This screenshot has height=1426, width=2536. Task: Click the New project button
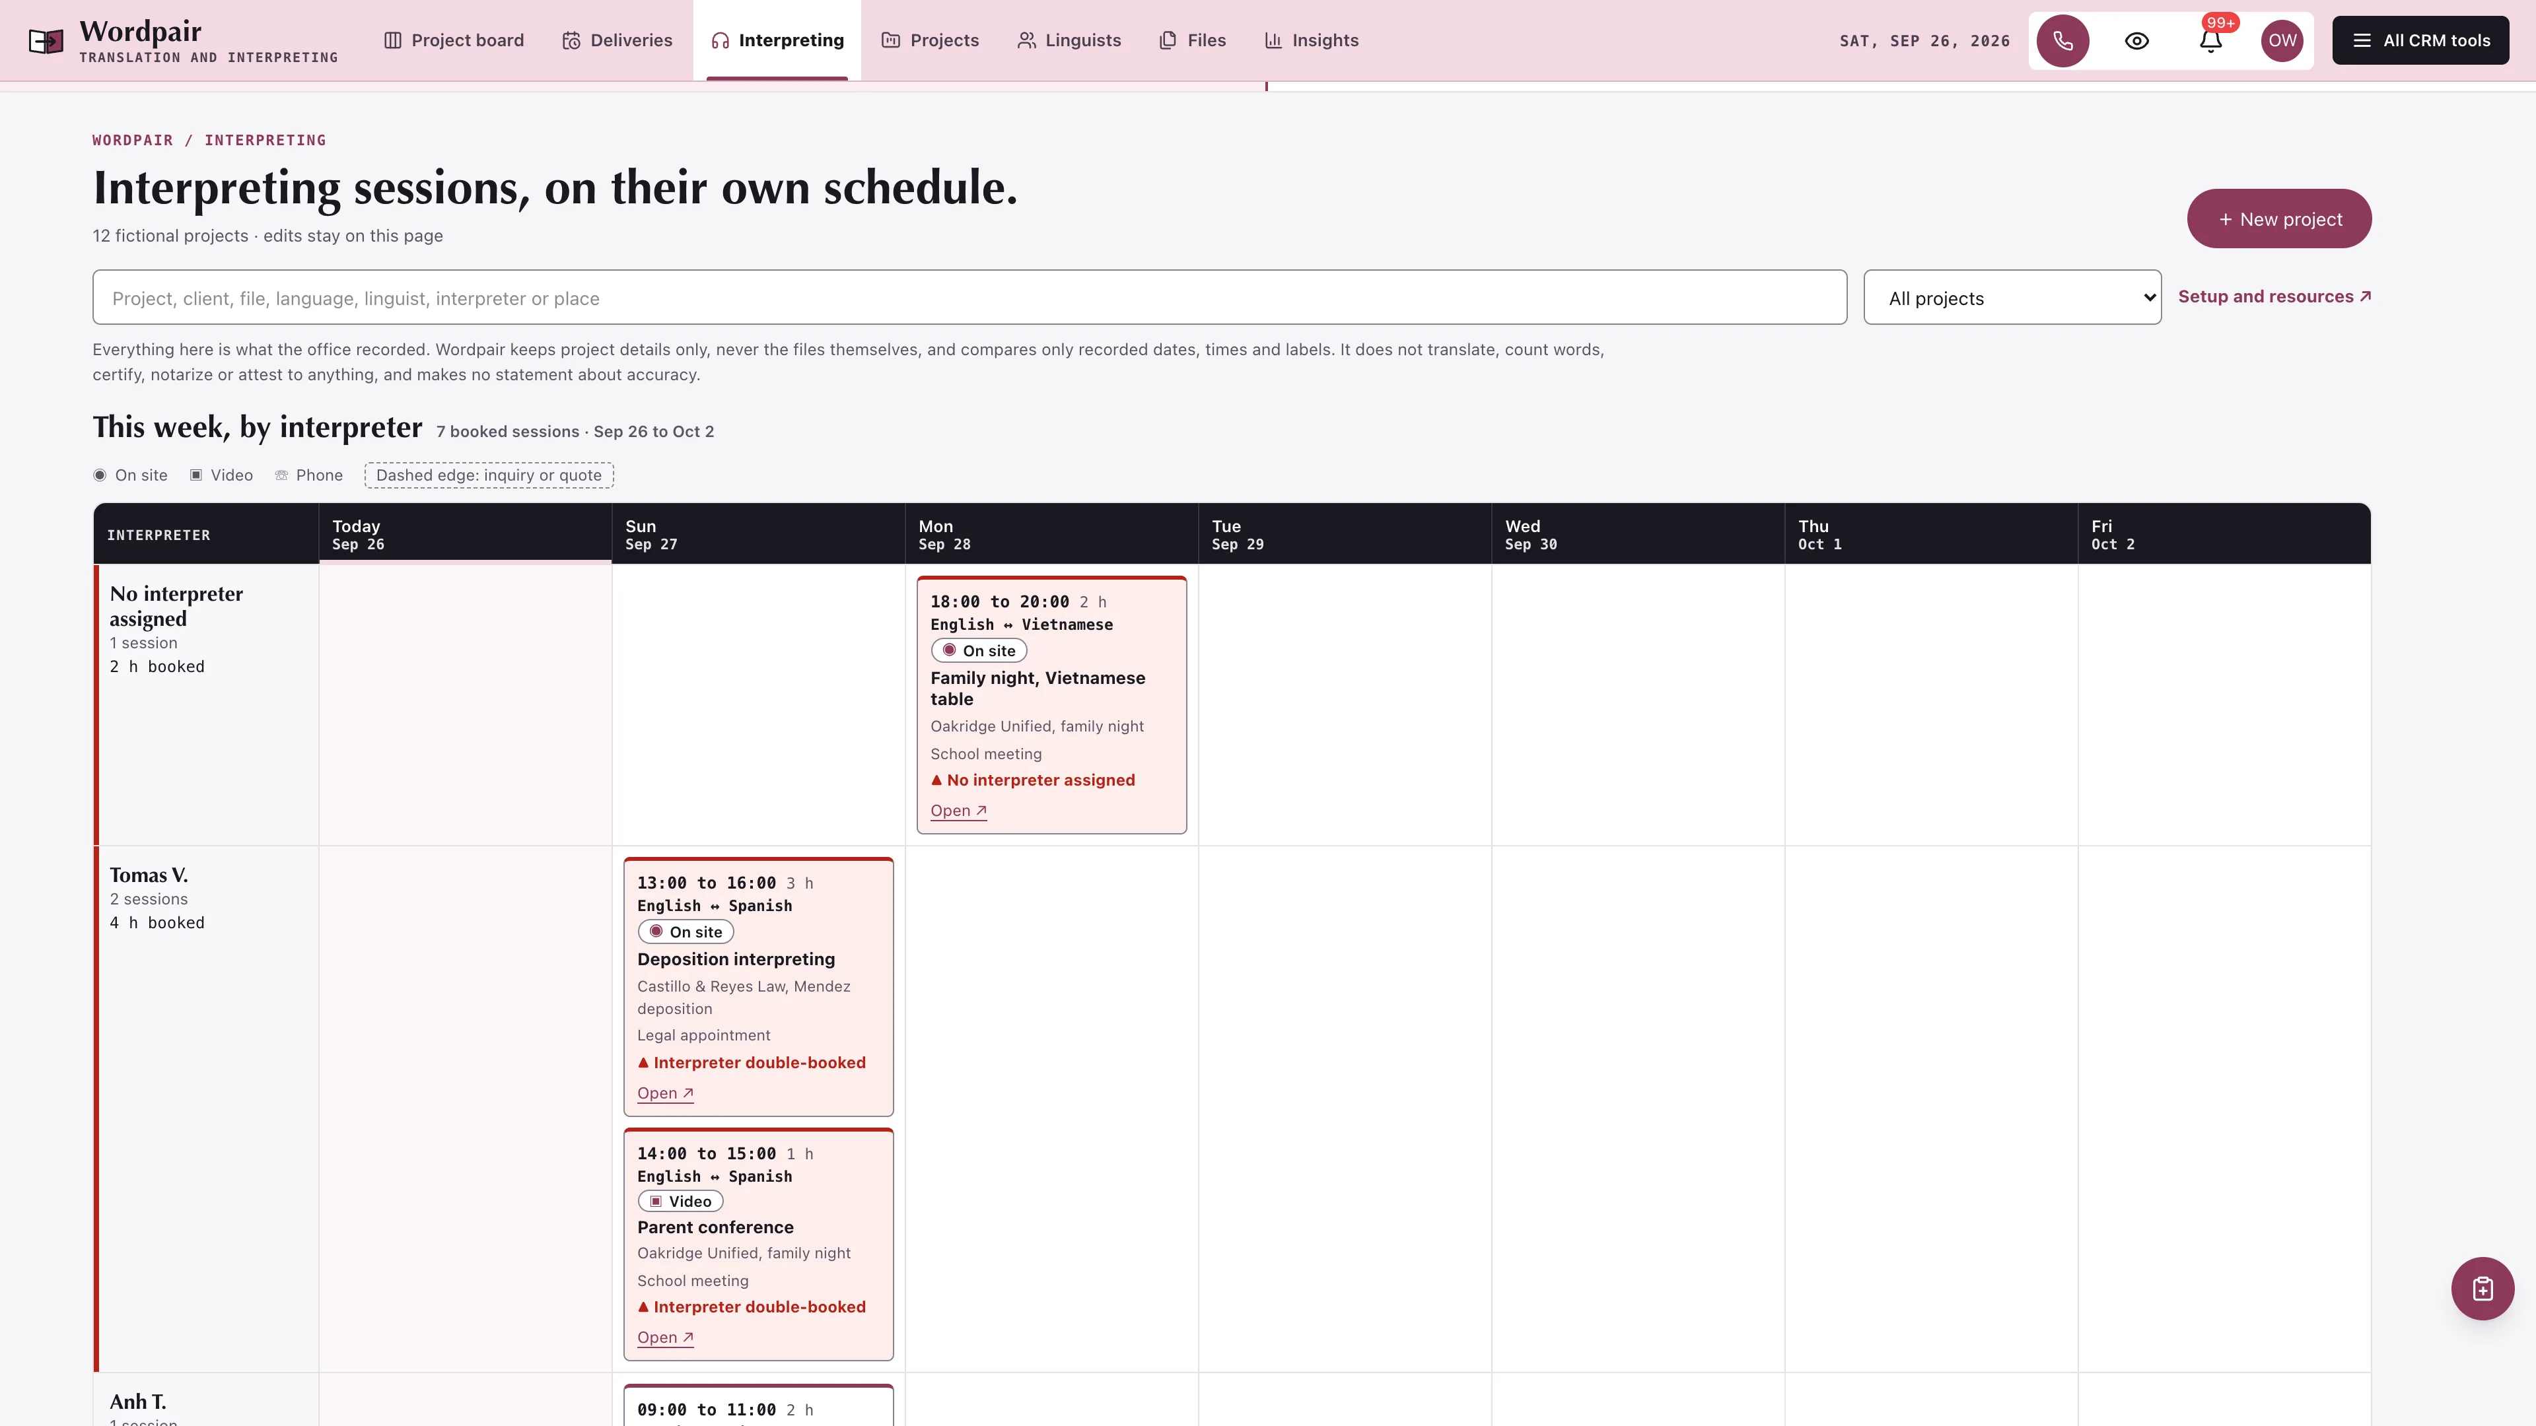pos(2279,219)
